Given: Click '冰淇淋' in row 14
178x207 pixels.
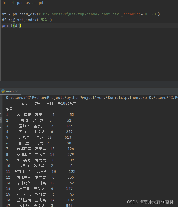Looking at the screenshot, I should tap(24, 189).
